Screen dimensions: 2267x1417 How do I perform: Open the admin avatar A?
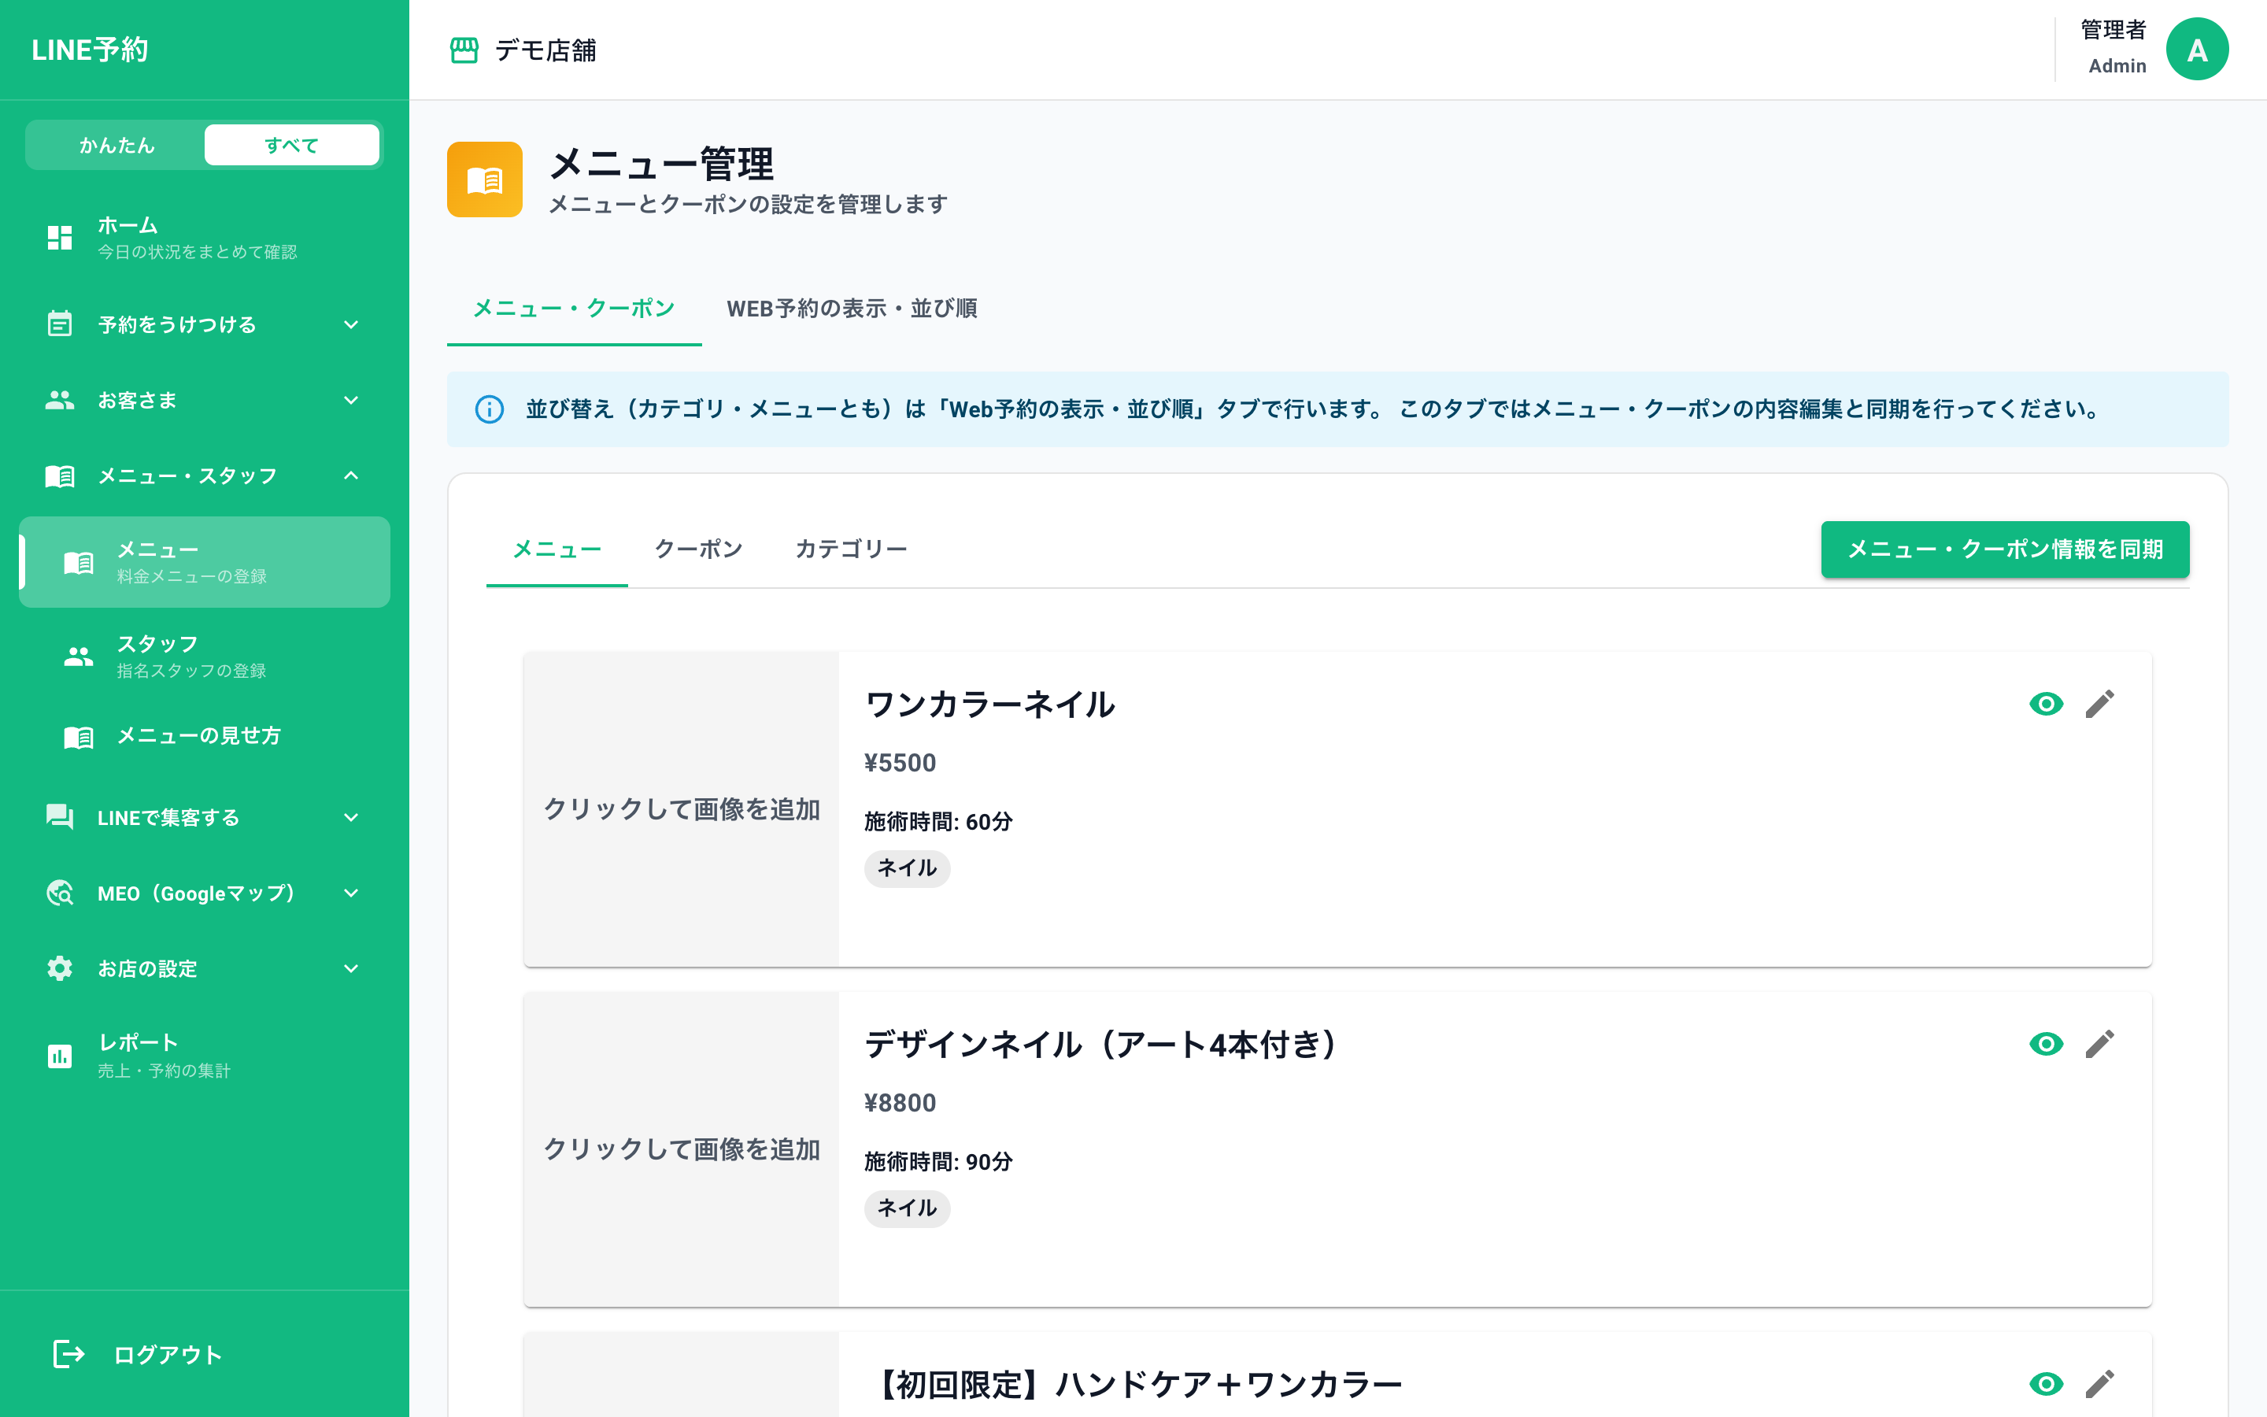(x=2197, y=50)
